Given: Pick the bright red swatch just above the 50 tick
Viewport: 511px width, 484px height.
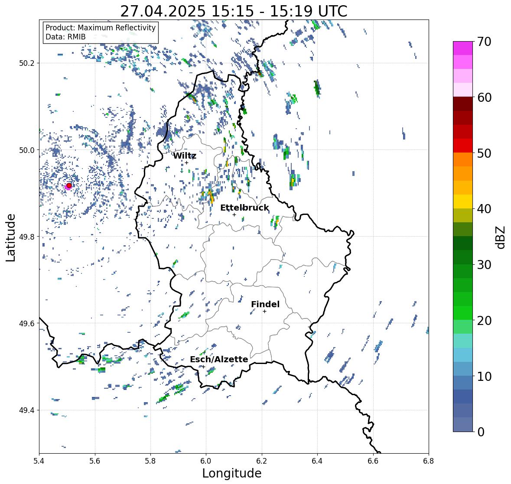Looking at the screenshot, I should coord(463,146).
